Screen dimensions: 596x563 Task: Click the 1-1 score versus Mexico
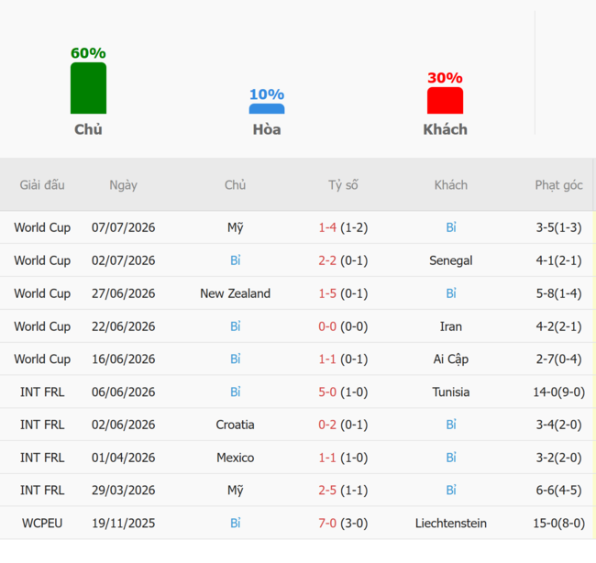[x=327, y=458]
